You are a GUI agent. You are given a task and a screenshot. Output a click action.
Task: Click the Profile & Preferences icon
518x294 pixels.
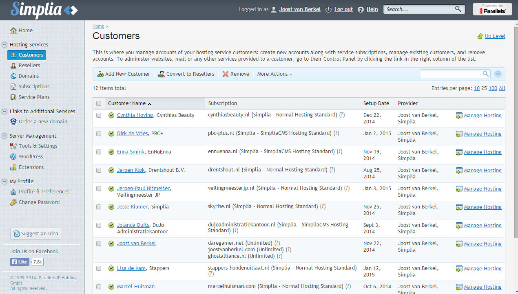(x=13, y=192)
